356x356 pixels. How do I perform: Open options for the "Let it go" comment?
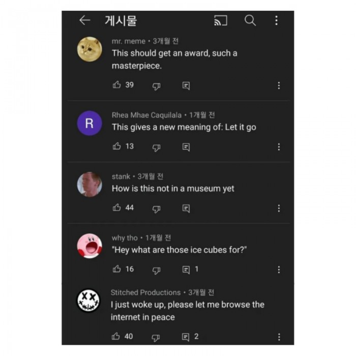[279, 147]
